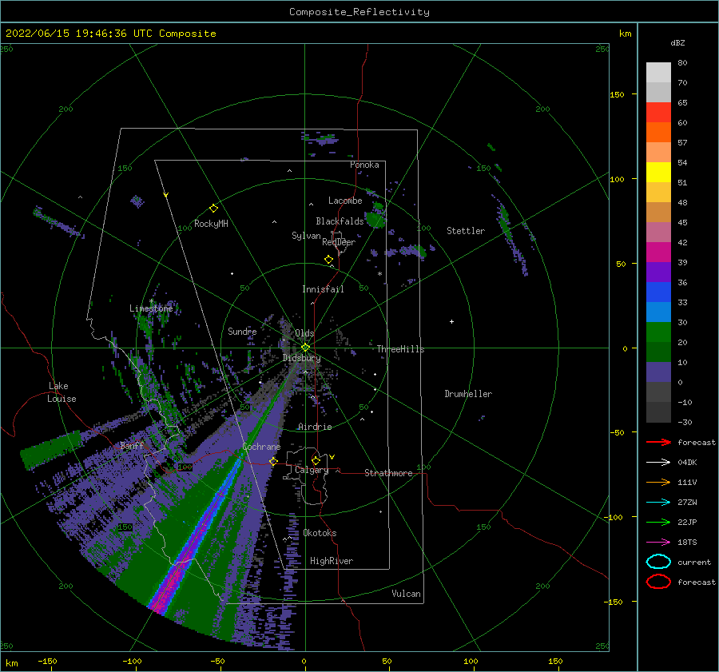Click the 'Limestone' label on map

point(151,308)
